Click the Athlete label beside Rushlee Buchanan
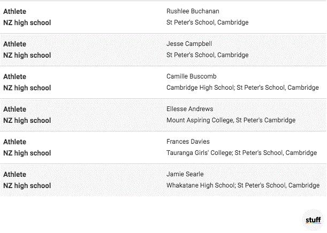The width and height of the screenshot is (327, 233). pyautogui.click(x=14, y=11)
